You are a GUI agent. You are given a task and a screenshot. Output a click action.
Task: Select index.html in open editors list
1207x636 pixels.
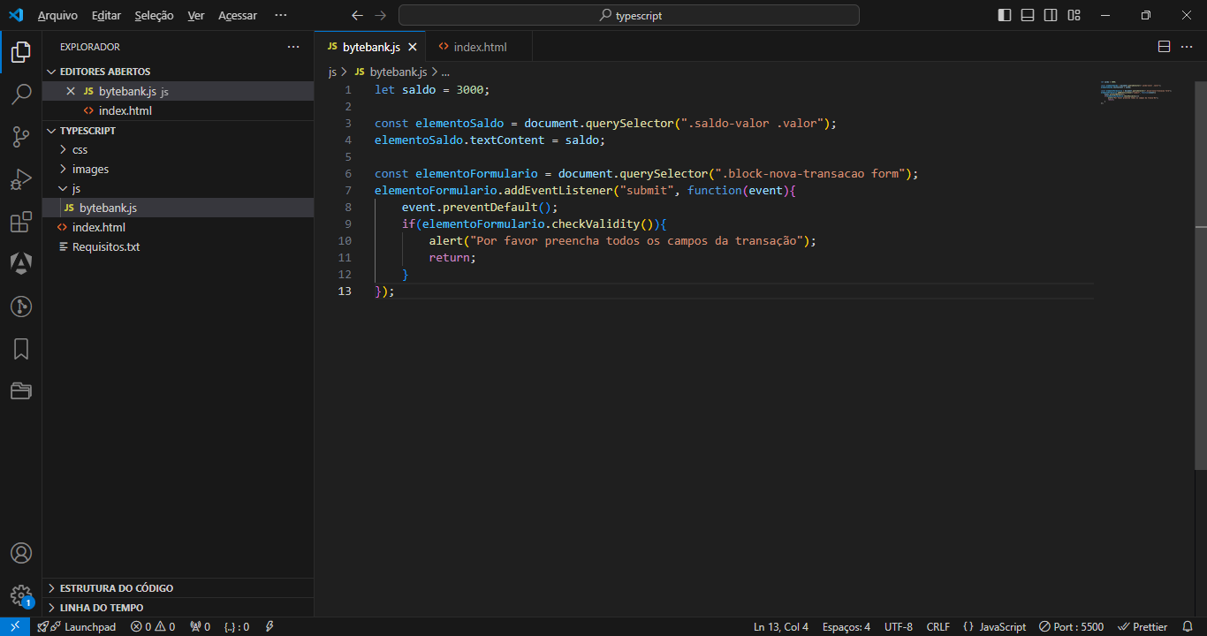[178, 110]
